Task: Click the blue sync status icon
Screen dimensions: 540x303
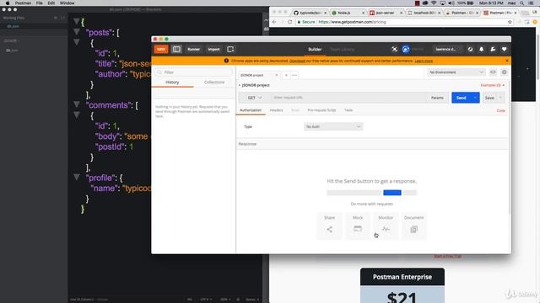Action: [405, 49]
